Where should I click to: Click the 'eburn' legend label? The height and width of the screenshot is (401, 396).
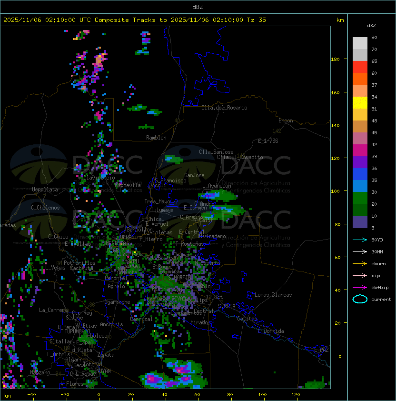[378, 264]
